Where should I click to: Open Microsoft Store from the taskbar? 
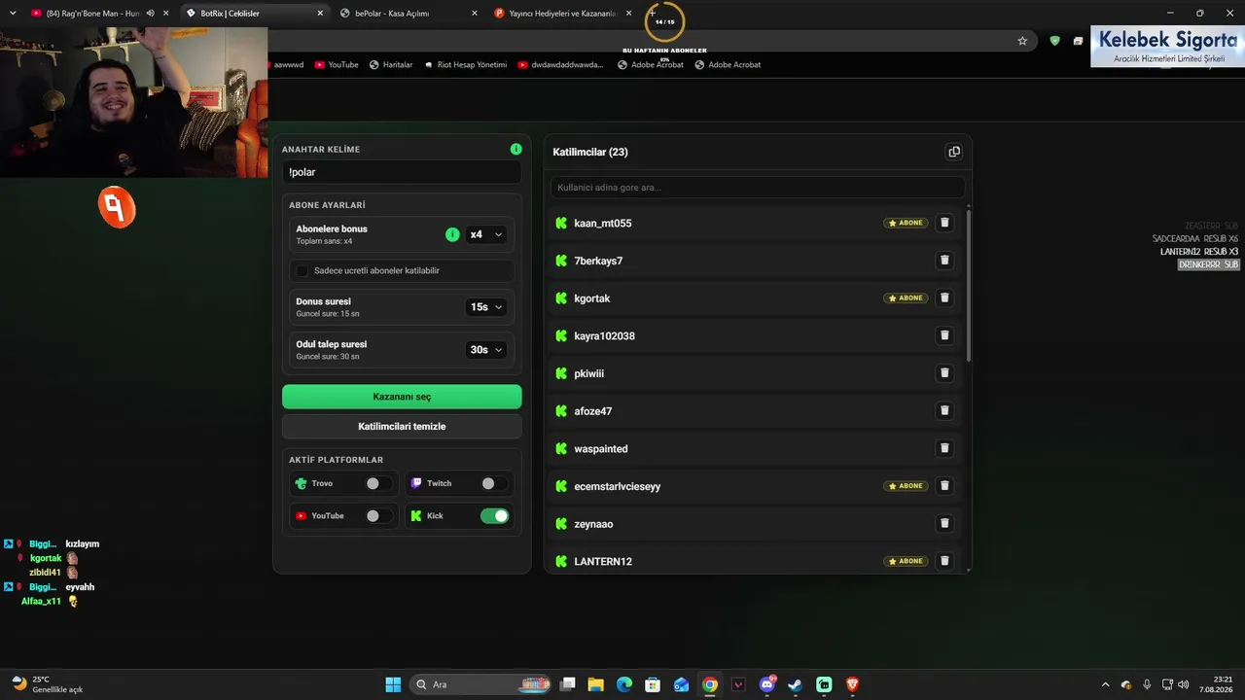[x=654, y=684]
